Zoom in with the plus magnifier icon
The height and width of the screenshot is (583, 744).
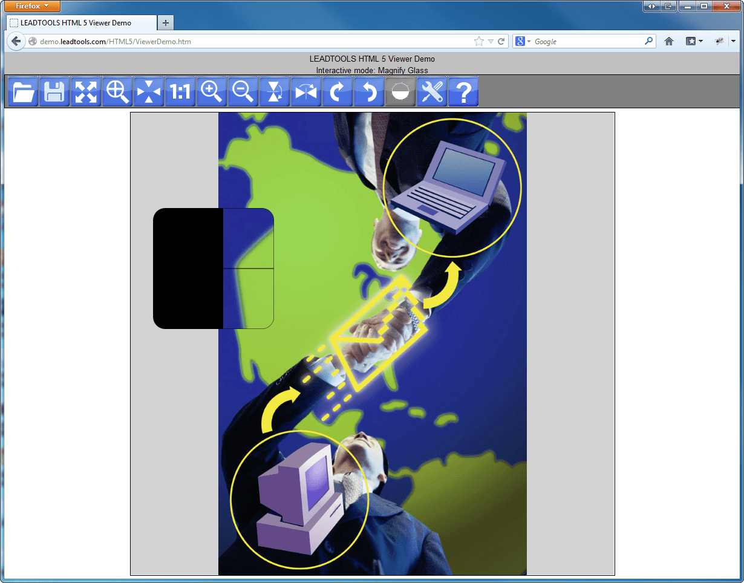212,92
